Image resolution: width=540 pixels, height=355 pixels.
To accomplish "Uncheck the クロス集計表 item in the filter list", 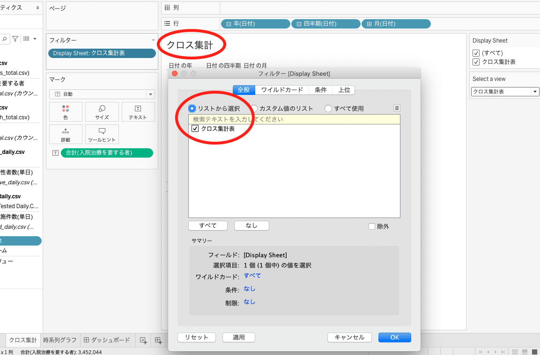I will [x=196, y=128].
